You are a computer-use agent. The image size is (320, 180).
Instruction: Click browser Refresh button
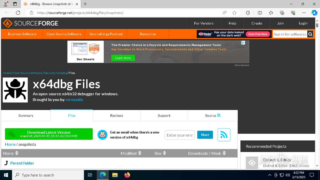(x=18, y=13)
